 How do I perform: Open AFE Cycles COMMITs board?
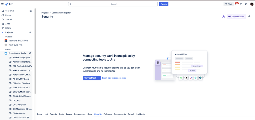click(22, 66)
